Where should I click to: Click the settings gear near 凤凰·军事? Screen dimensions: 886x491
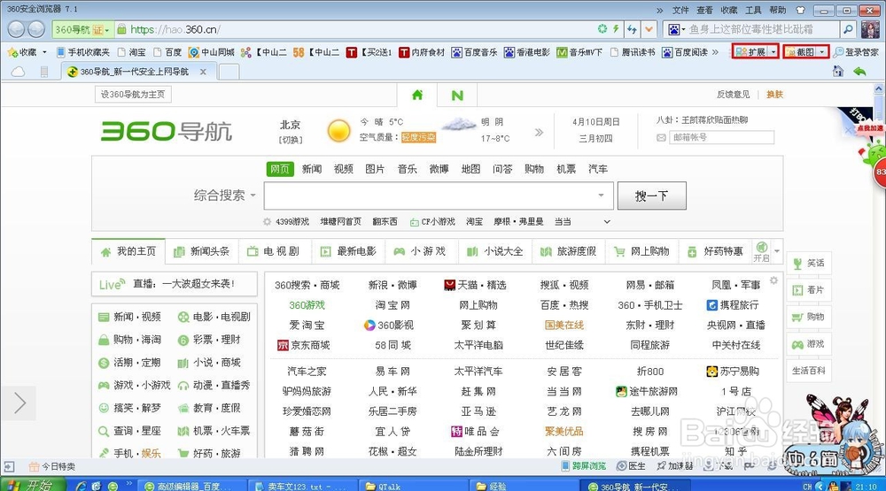click(x=773, y=280)
